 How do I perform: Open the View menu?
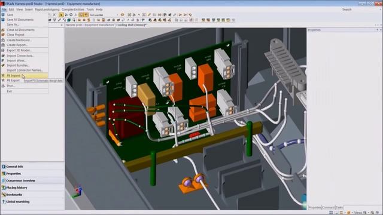point(20,10)
